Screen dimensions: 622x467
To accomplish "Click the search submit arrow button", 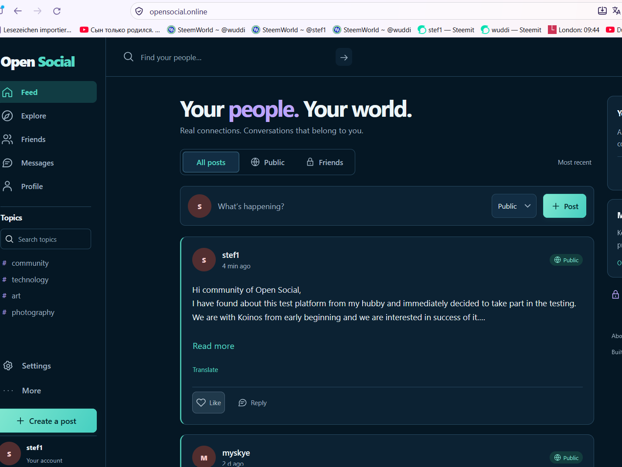I will [344, 57].
